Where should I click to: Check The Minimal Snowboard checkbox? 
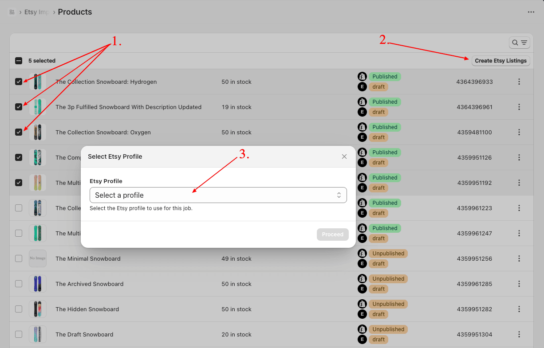19,258
